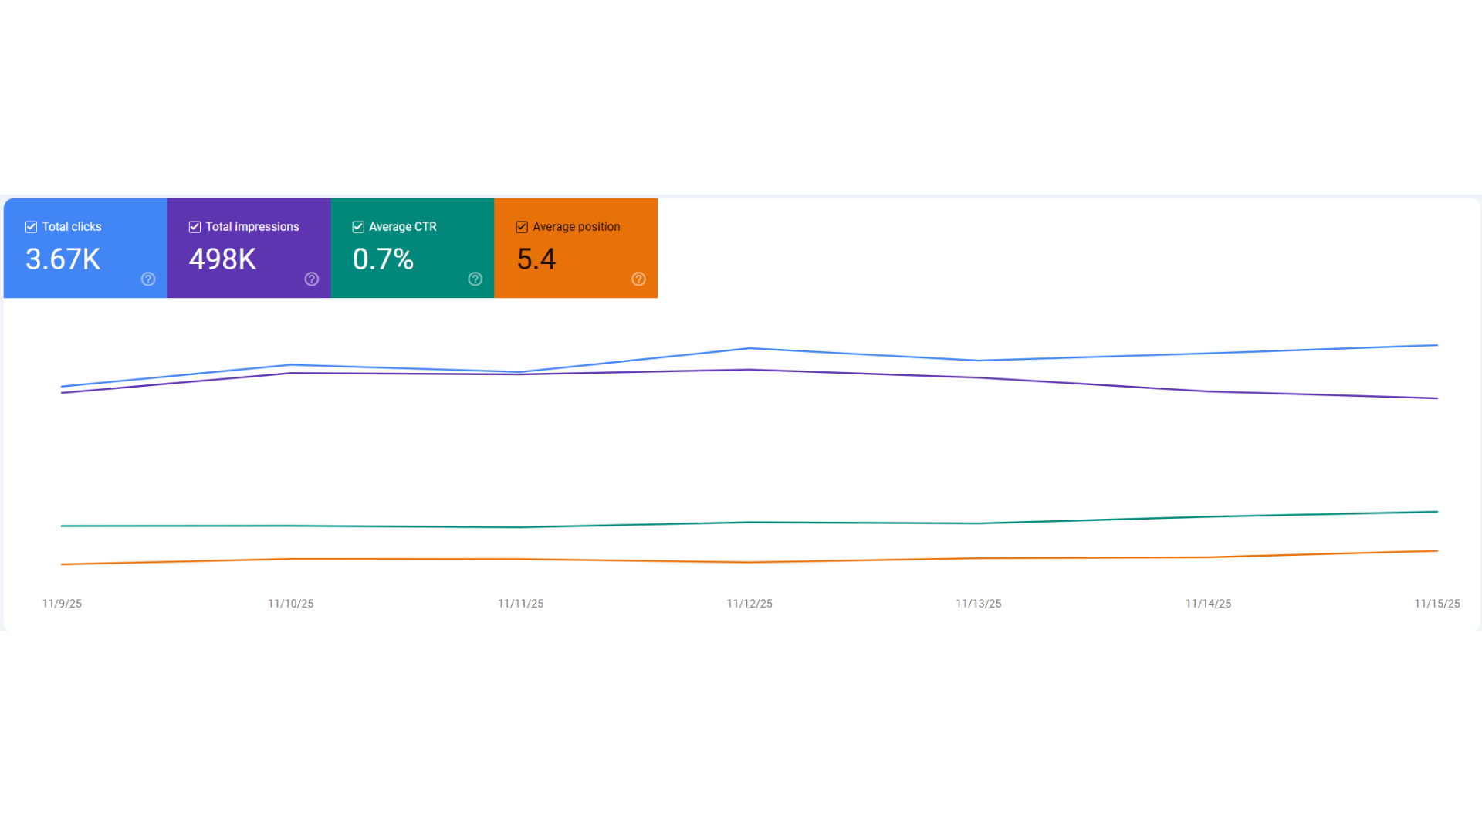Click the Total impressions help icon
The height and width of the screenshot is (826, 1482).
coord(311,279)
